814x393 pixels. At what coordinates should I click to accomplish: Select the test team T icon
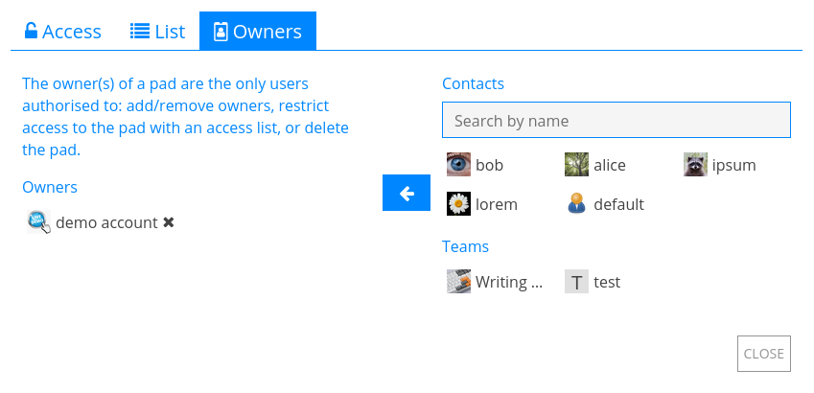click(576, 282)
